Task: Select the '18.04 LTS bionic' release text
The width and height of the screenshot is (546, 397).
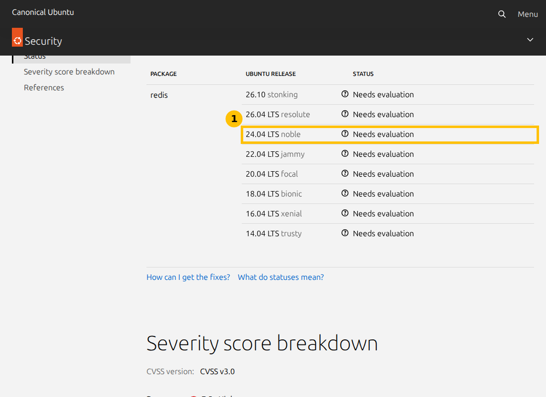Action: pos(273,194)
